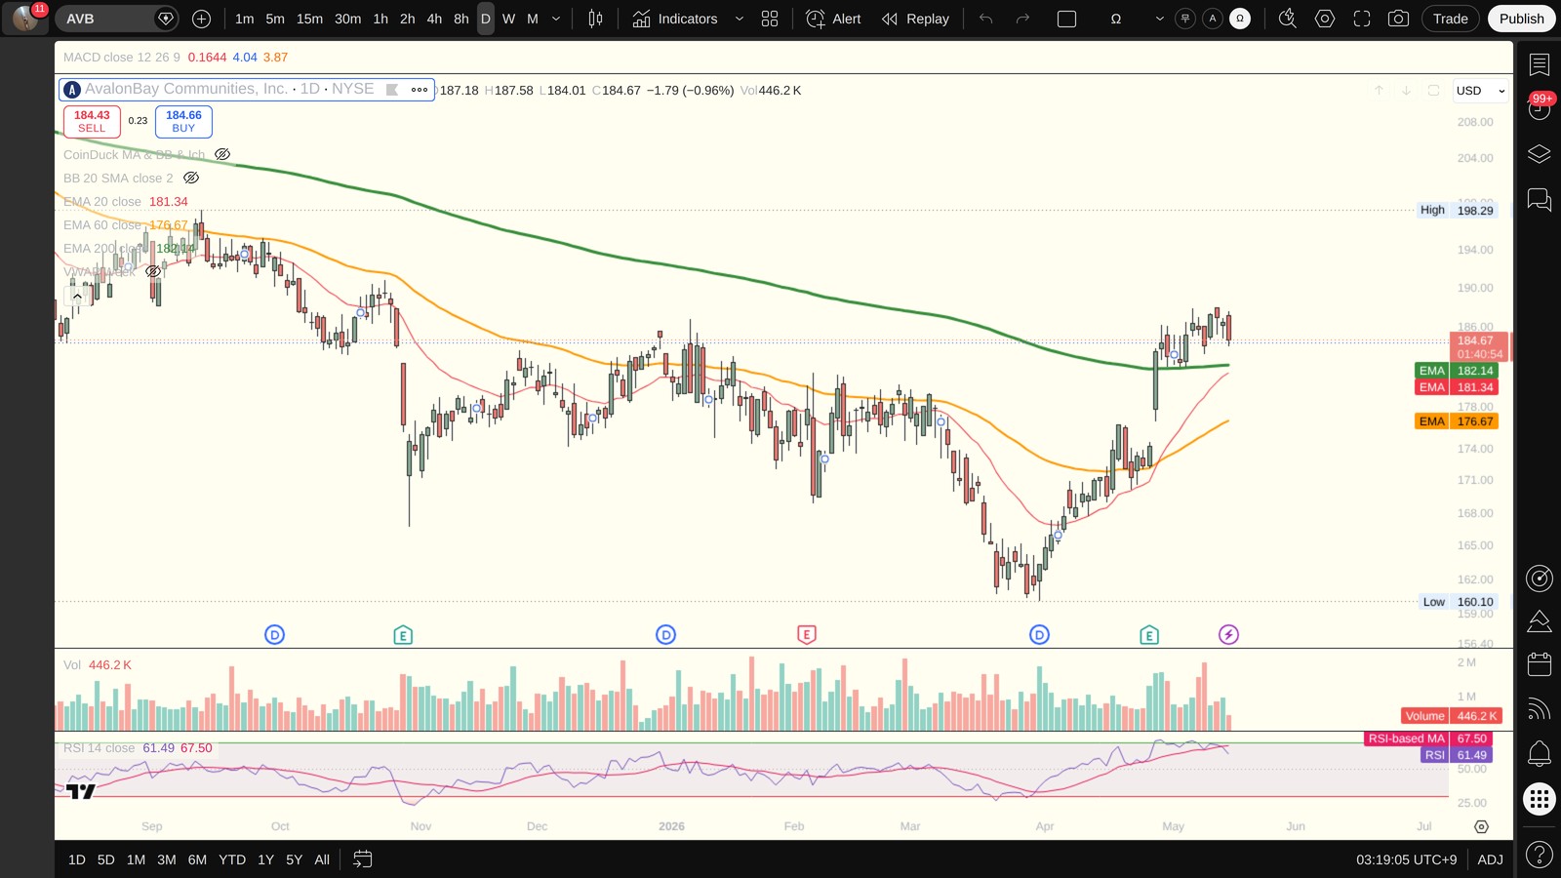This screenshot has width=1561, height=878.
Task: Open chart settings hexagon icon in toolbar
Action: pyautogui.click(x=1325, y=19)
